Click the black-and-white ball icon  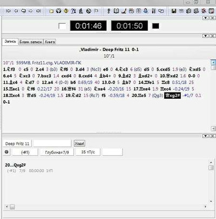pyautogui.click(x=89, y=11)
